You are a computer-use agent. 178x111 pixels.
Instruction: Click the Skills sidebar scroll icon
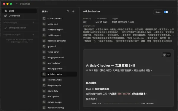coord(5,11)
